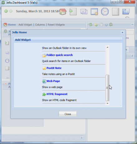Open the Mail envelopes toolbar icon
The width and height of the screenshot is (137, 144).
coord(84,12)
